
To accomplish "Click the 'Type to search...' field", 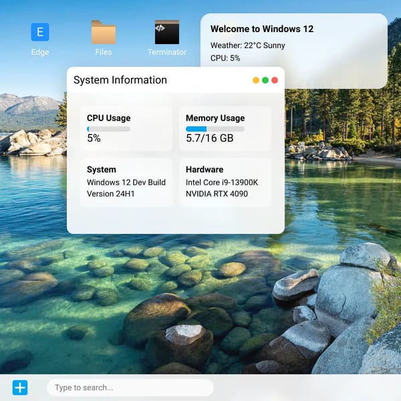I will [x=130, y=388].
